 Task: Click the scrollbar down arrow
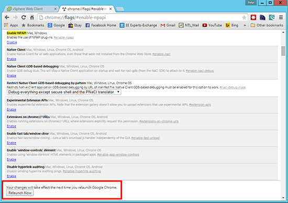point(283,198)
